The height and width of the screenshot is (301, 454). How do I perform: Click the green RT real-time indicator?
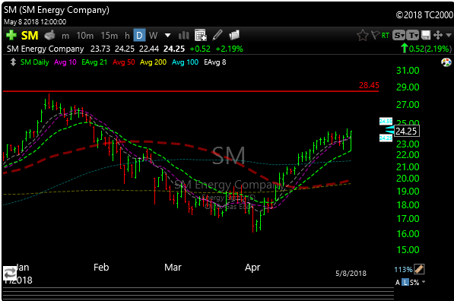click(386, 36)
